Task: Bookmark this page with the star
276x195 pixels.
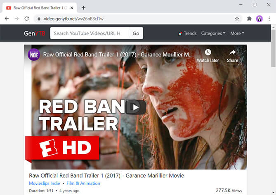Action: tap(237, 19)
